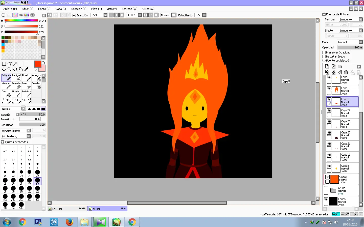
Task: Zoom in using the plus button
Action: (116, 15)
